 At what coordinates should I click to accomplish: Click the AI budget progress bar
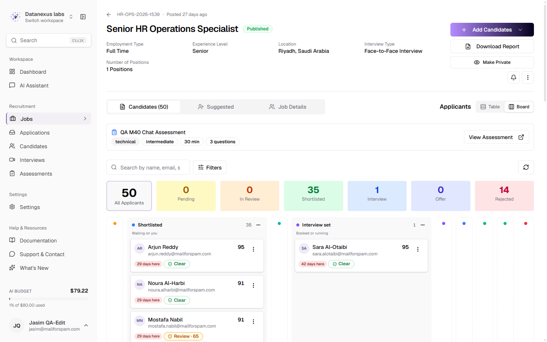pyautogui.click(x=49, y=299)
